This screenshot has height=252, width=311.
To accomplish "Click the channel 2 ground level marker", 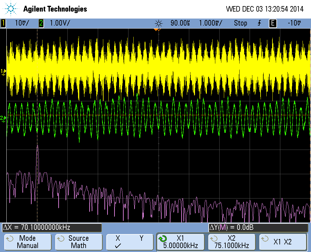I will tap(3, 118).
